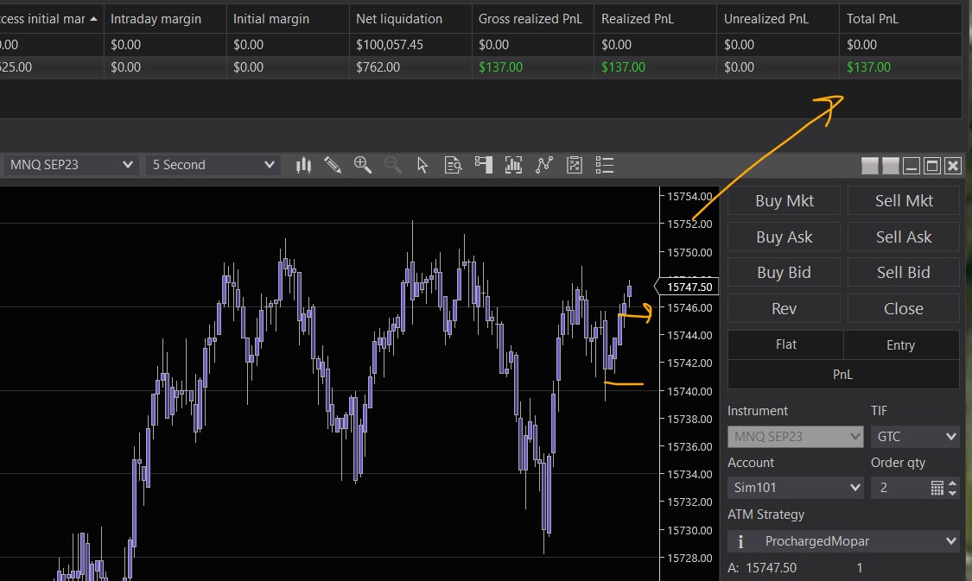The image size is (972, 581).
Task: Open the bar type chart style icon
Action: (303, 165)
